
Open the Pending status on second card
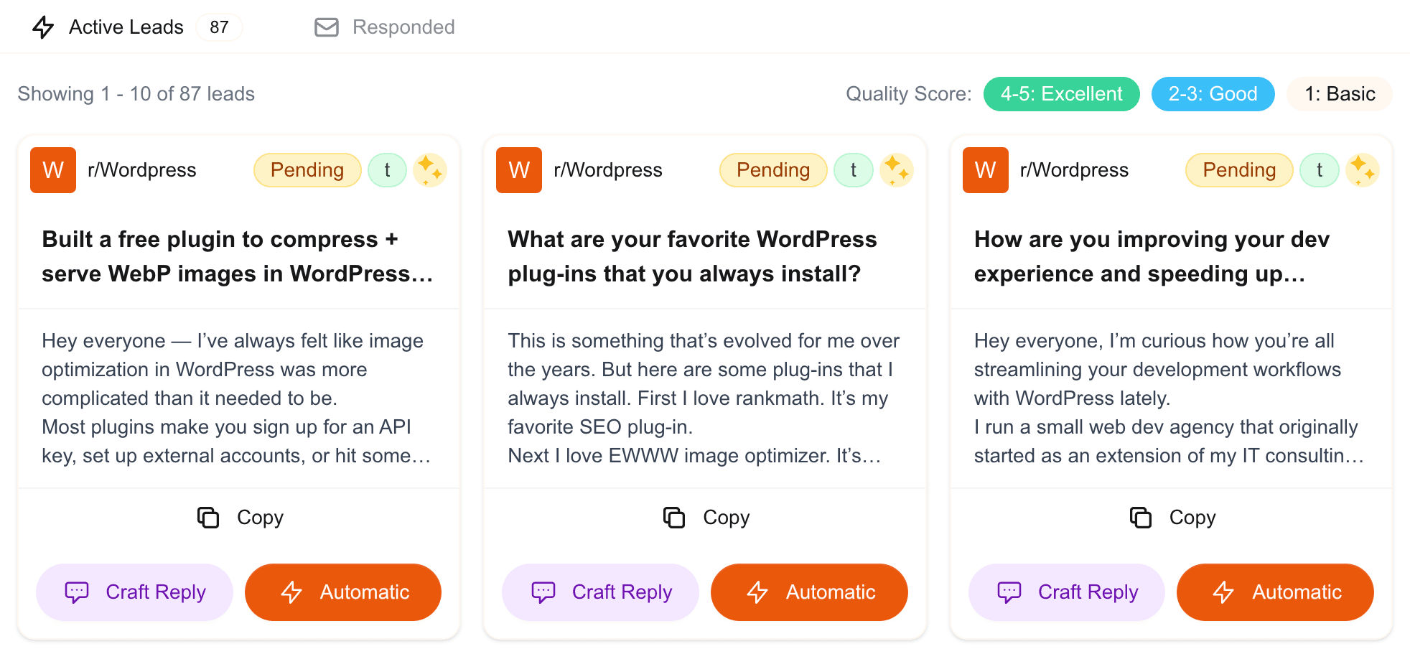click(x=773, y=170)
